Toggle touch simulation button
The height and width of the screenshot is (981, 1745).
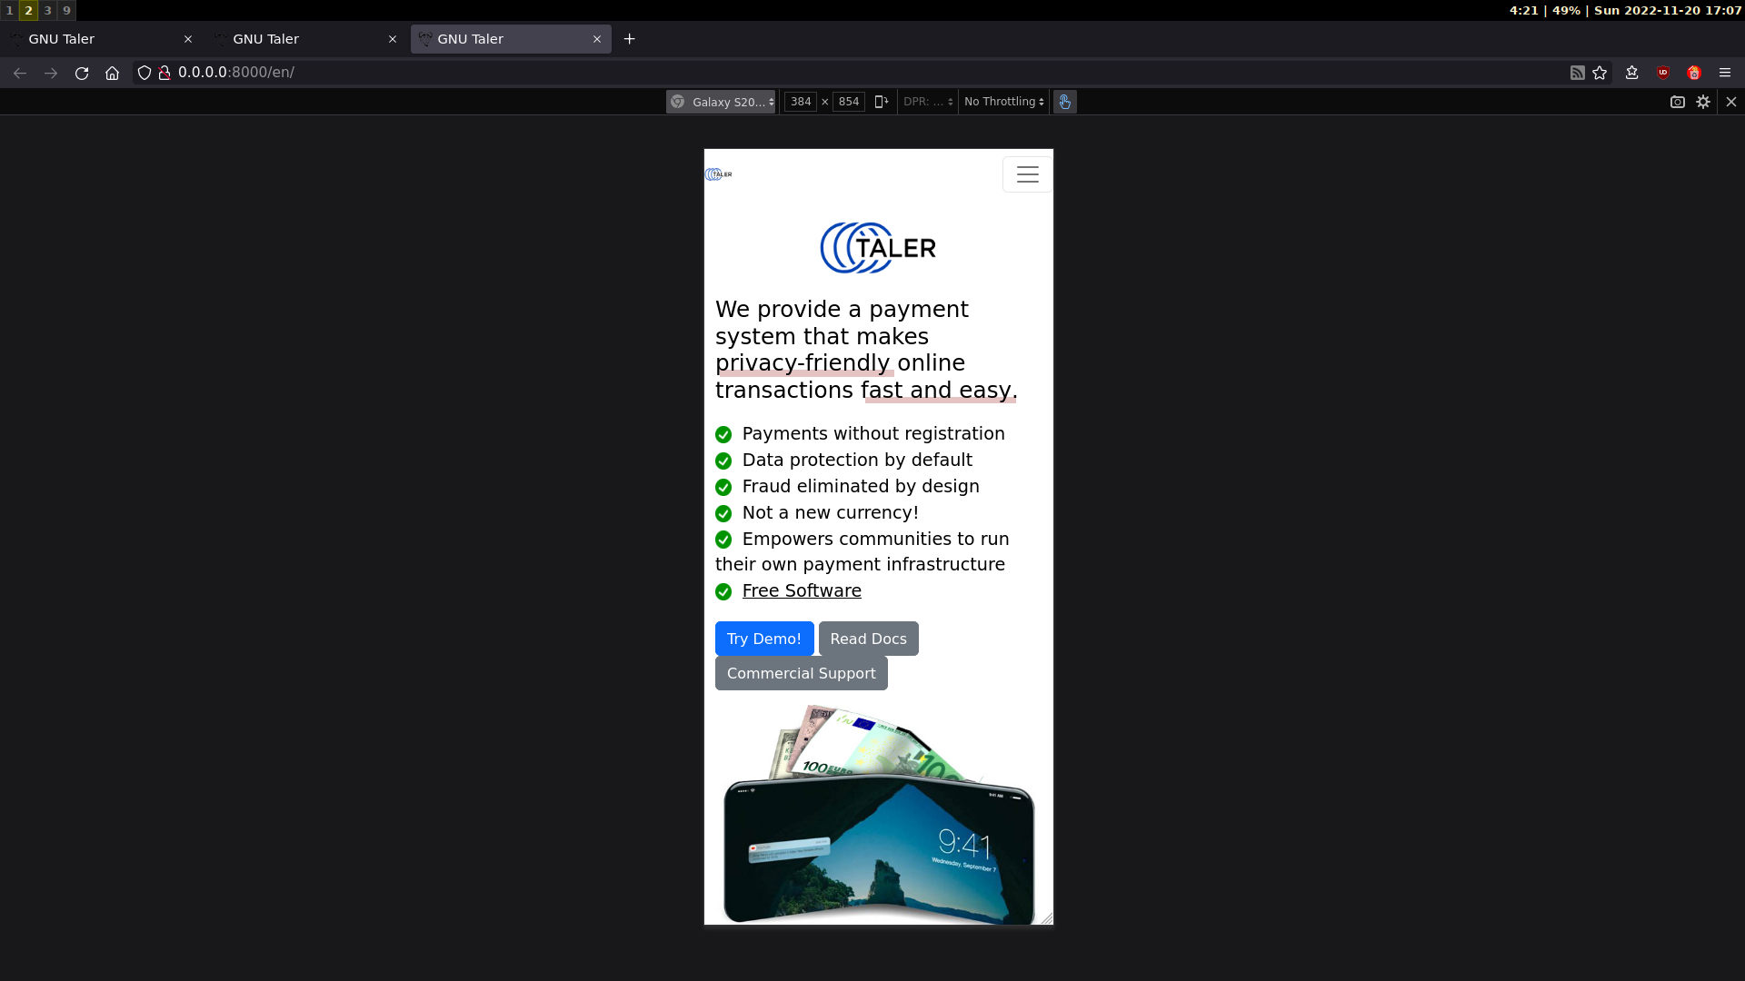pos(1064,102)
